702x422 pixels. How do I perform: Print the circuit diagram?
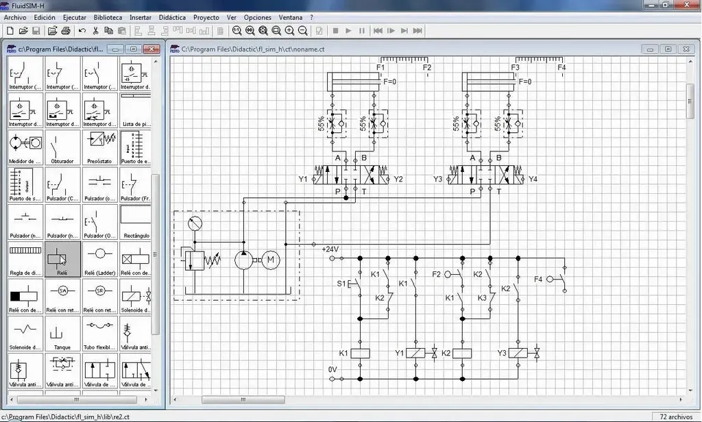[66, 31]
